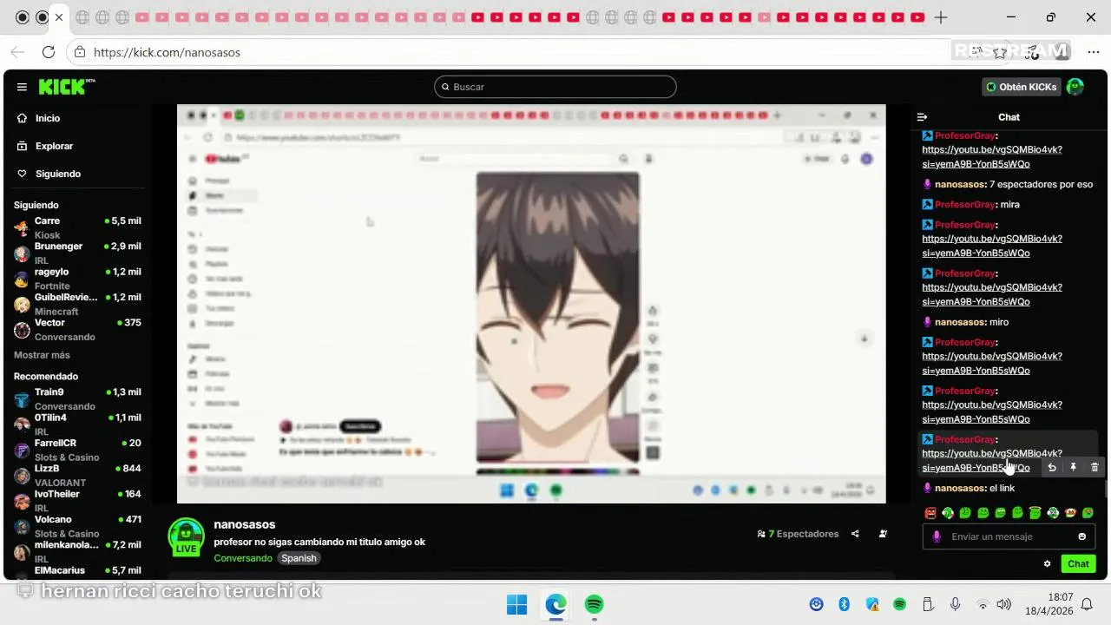Click the nanosasos LIVE avatar

click(186, 537)
